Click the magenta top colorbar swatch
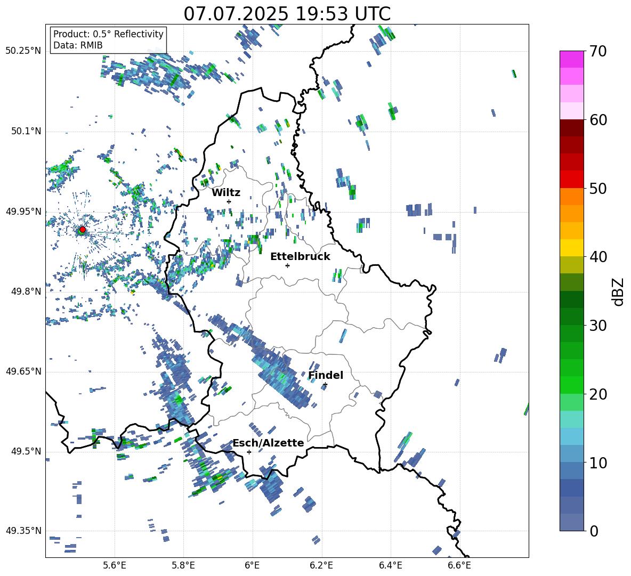The width and height of the screenshot is (631, 576). (x=571, y=59)
